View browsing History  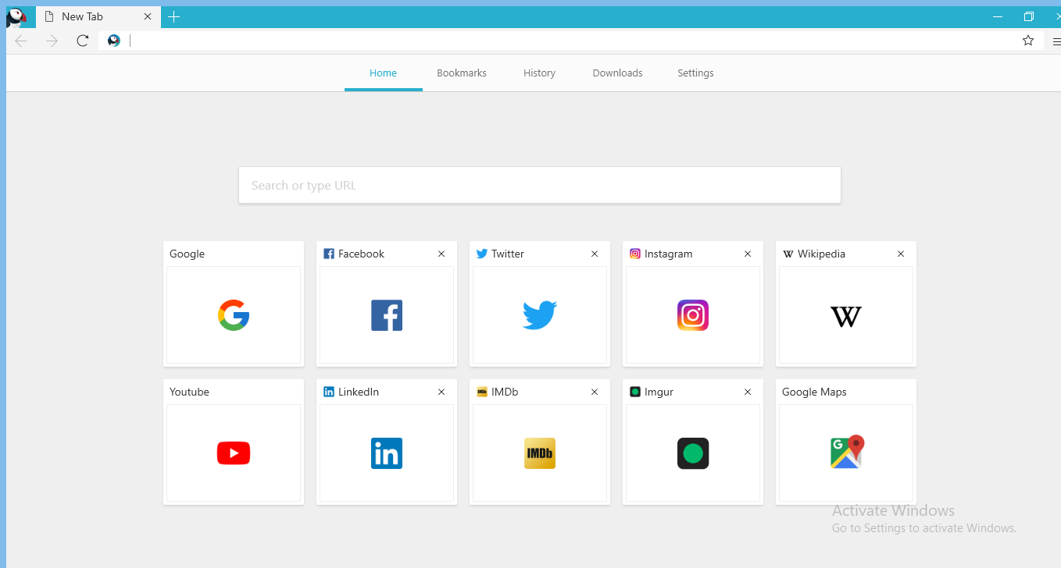(x=539, y=73)
